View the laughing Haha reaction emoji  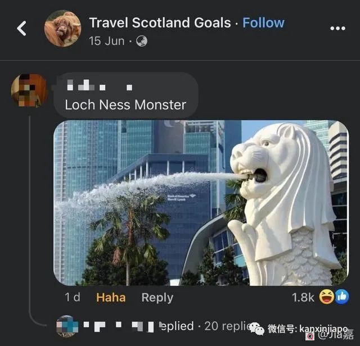click(x=326, y=297)
